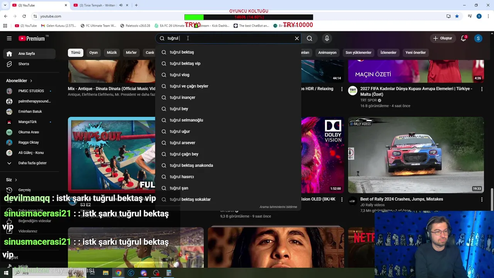494x278 pixels.
Task: Expand the Siz section arrow
Action: point(16,180)
